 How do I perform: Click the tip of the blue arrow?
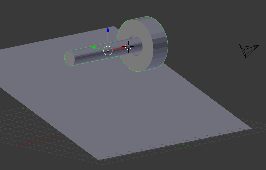click(x=108, y=27)
